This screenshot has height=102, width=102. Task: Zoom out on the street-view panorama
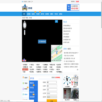(25, 34)
